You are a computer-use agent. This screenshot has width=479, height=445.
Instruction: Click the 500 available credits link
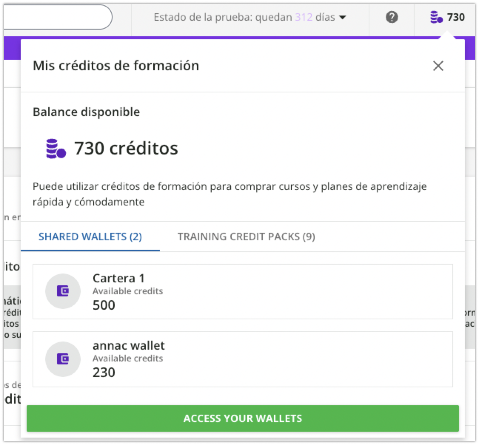coord(103,305)
